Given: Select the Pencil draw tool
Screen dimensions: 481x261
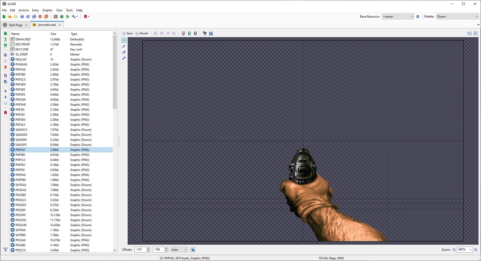Looking at the screenshot, I should pyautogui.click(x=124, y=46).
